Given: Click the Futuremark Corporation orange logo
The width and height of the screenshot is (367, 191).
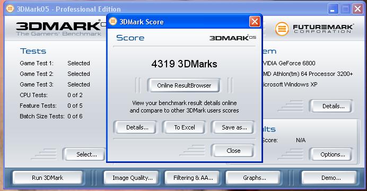Looking at the screenshot, I should click(x=282, y=29).
